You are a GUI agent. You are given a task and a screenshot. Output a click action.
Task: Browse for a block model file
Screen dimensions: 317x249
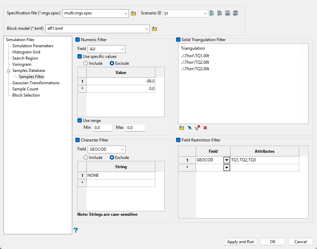tap(154, 29)
